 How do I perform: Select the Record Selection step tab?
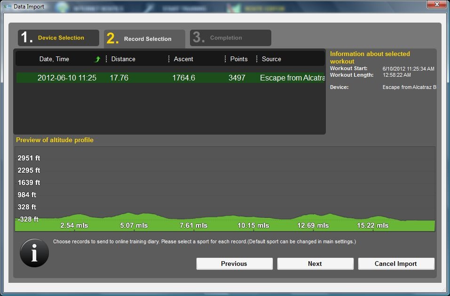[x=144, y=39]
